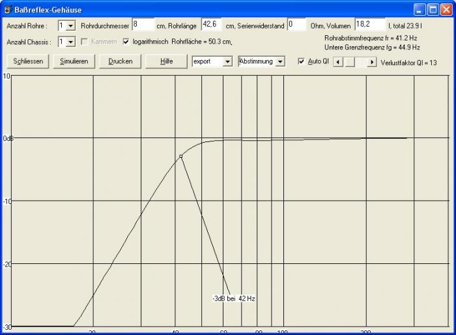This screenshot has width=456, height=335.
Task: Click the -3dB marker point on curve
Action: [181, 156]
